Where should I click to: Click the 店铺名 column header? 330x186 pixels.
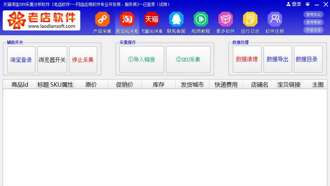pyautogui.click(x=260, y=84)
